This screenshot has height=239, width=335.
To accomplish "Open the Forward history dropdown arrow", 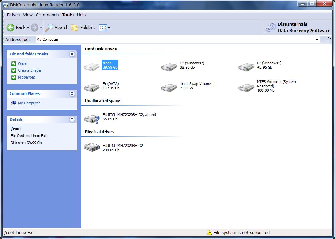I will 41,28.
